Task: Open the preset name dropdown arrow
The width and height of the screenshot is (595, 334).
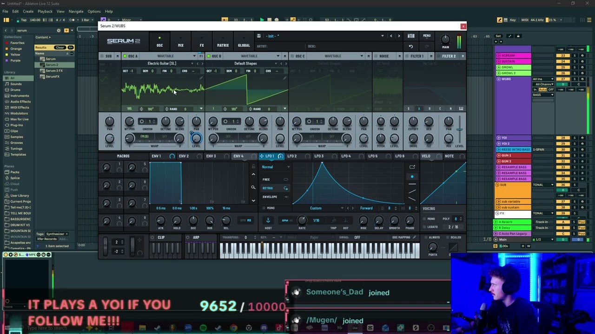Action: tap(382, 36)
